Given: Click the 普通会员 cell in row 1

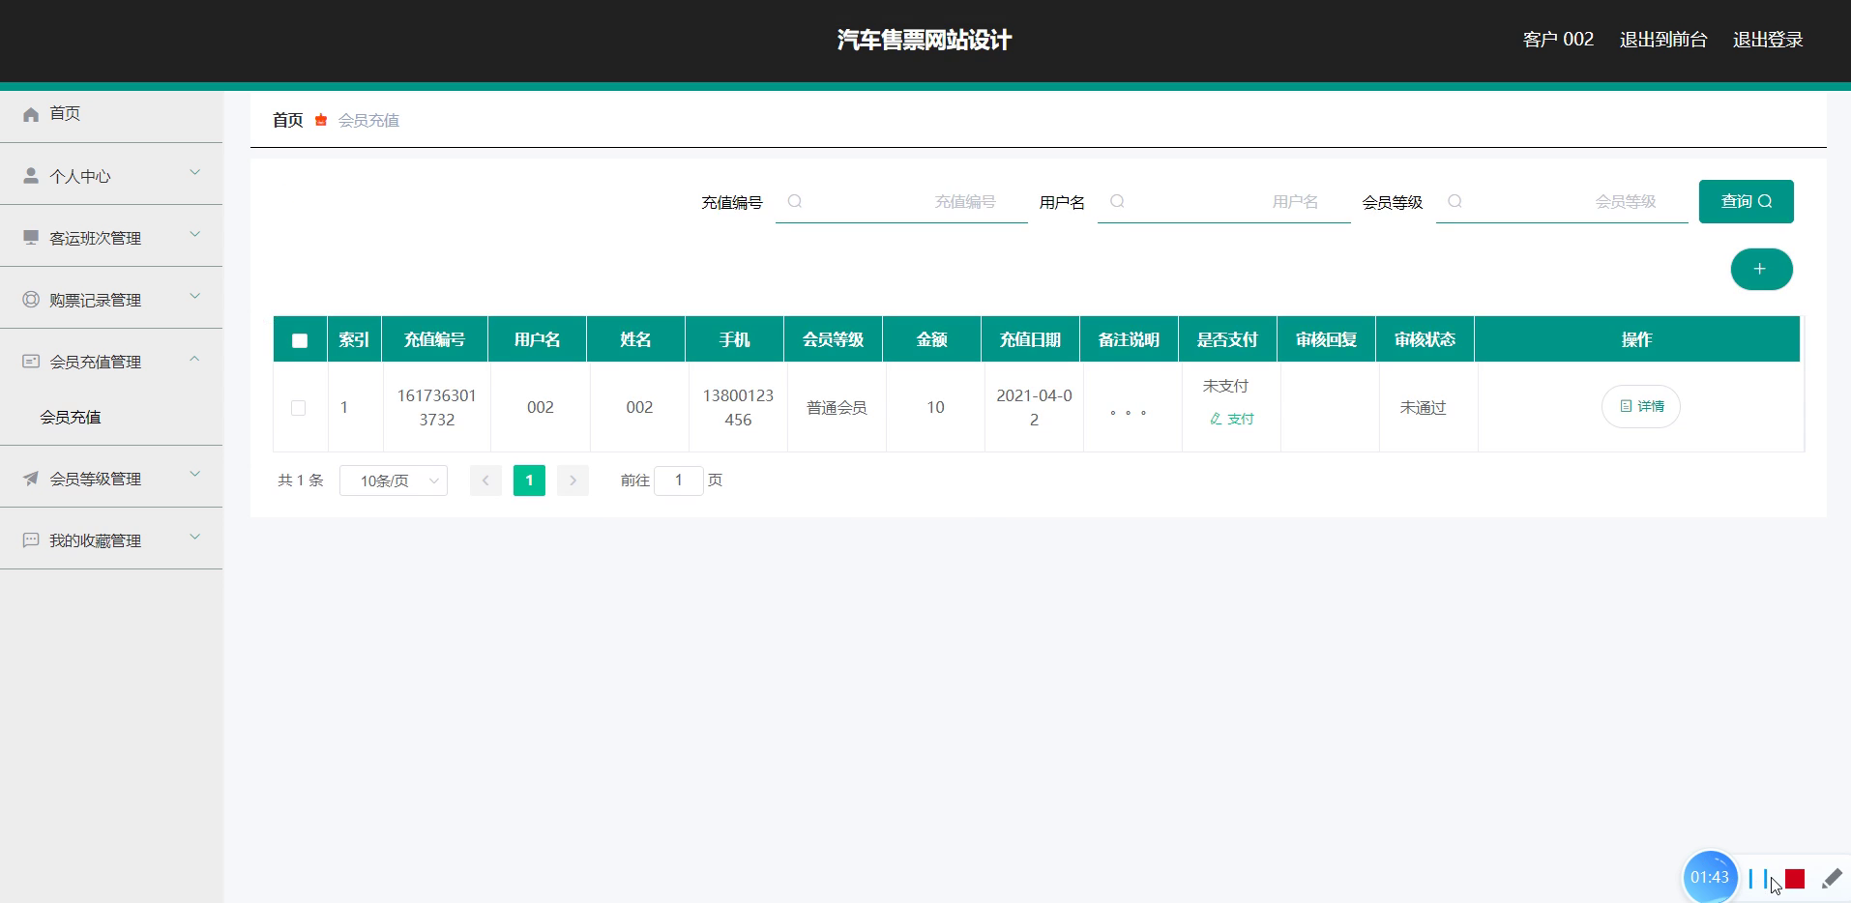Looking at the screenshot, I should [837, 408].
